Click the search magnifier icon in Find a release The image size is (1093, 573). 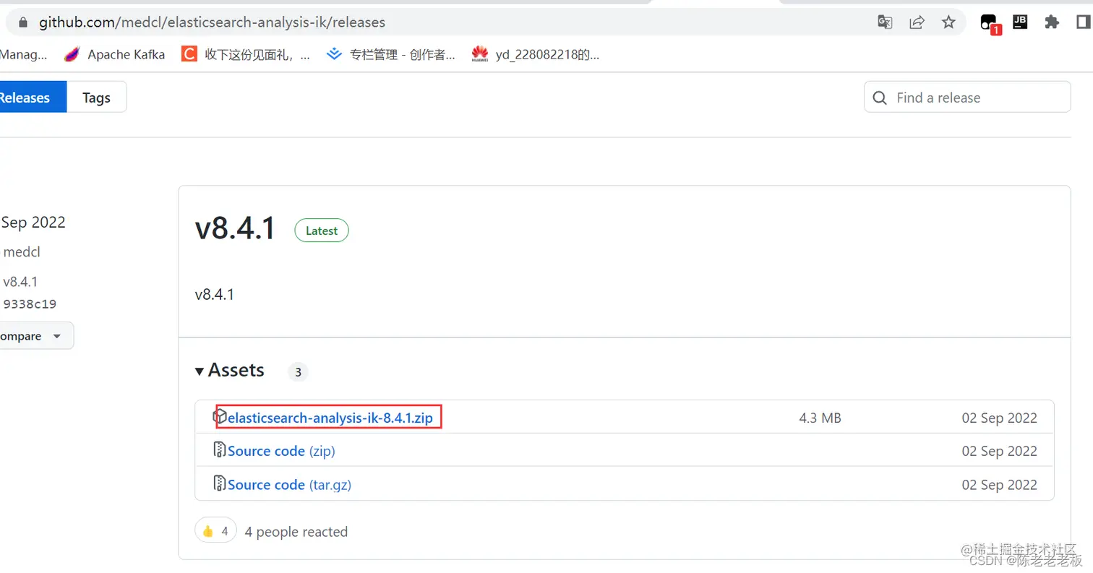pyautogui.click(x=880, y=98)
